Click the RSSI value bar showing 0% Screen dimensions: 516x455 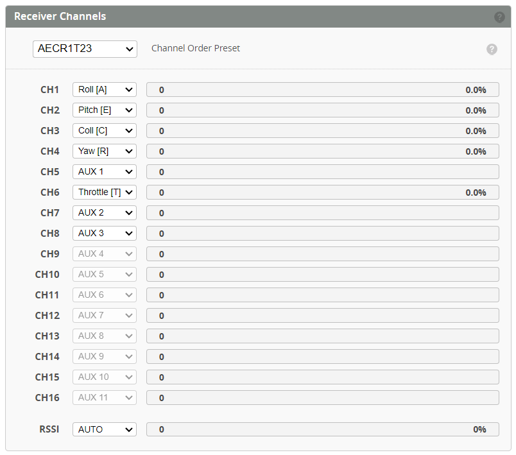pyautogui.click(x=323, y=429)
